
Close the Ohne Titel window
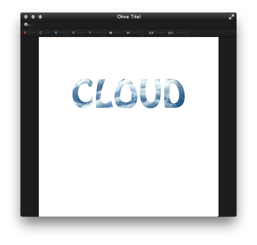tap(26, 17)
